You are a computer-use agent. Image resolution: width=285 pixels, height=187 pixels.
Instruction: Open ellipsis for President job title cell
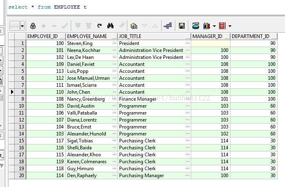coord(188,43)
